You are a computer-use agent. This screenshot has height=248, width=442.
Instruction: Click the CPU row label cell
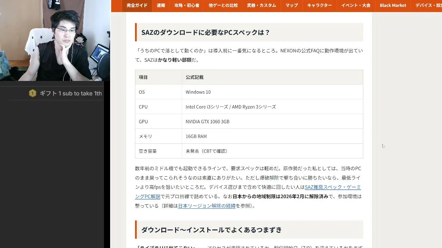click(158, 107)
